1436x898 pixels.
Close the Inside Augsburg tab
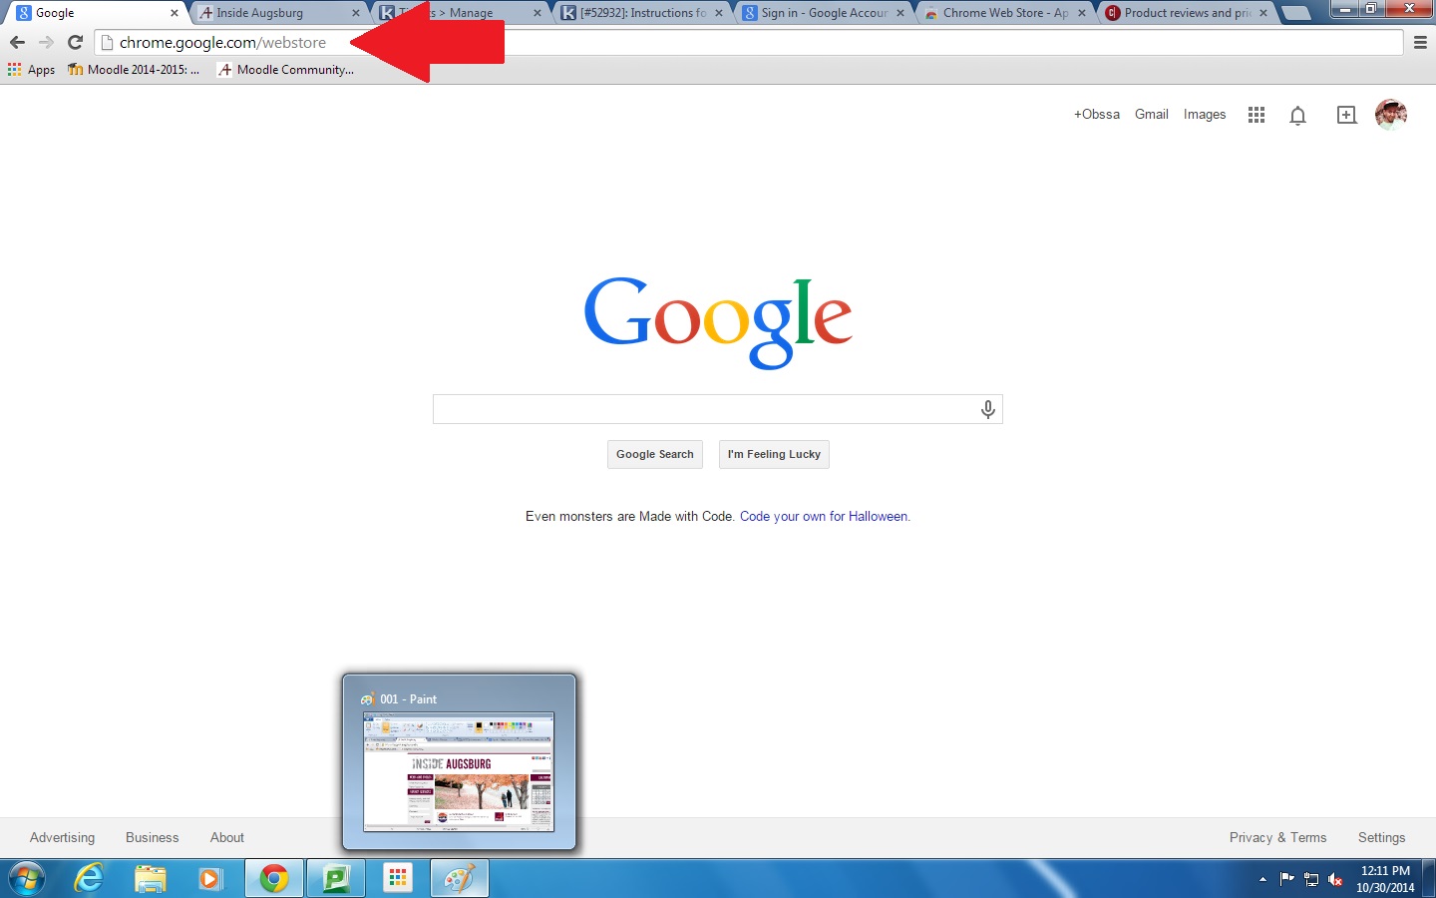coord(356,13)
